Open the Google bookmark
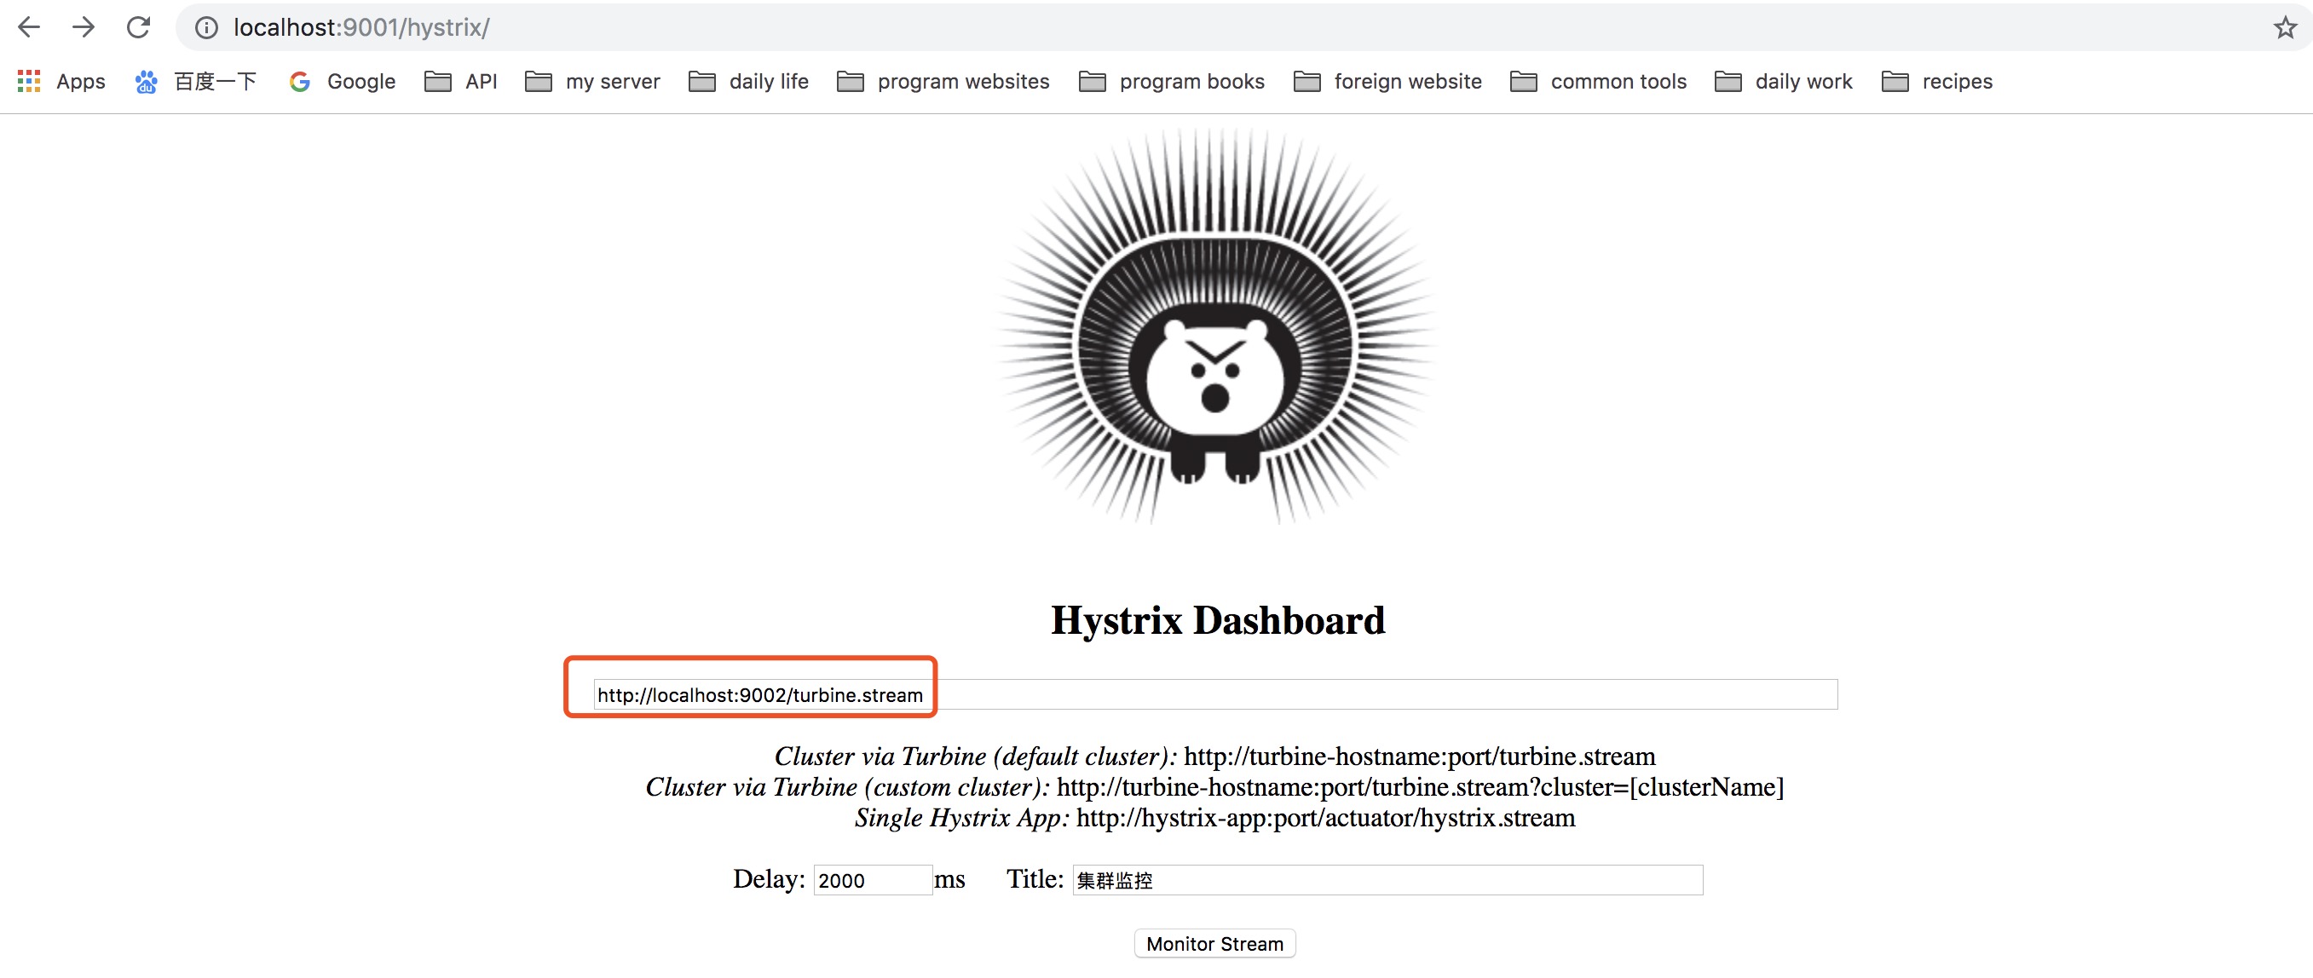Image resolution: width=2313 pixels, height=978 pixels. 342,82
